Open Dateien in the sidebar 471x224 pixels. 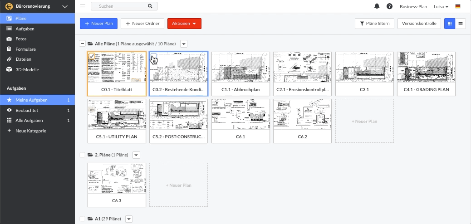[37, 59]
